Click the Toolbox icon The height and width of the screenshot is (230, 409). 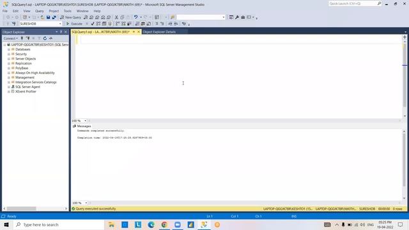[x=243, y=17]
